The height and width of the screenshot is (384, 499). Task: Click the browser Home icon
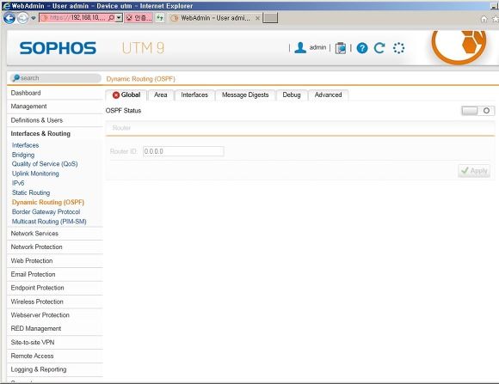click(484, 19)
